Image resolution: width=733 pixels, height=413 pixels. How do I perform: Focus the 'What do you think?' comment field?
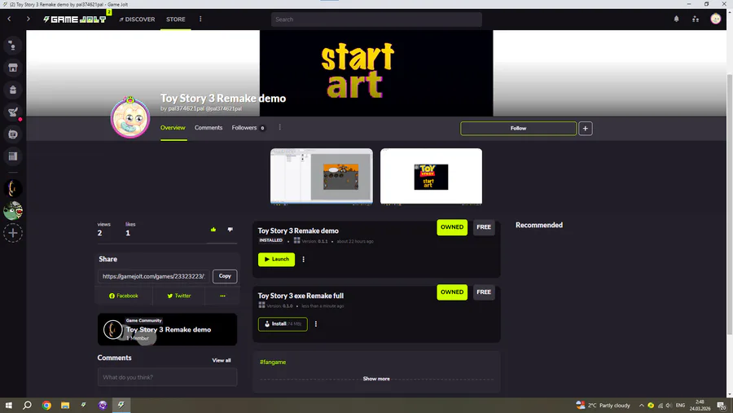point(167,377)
